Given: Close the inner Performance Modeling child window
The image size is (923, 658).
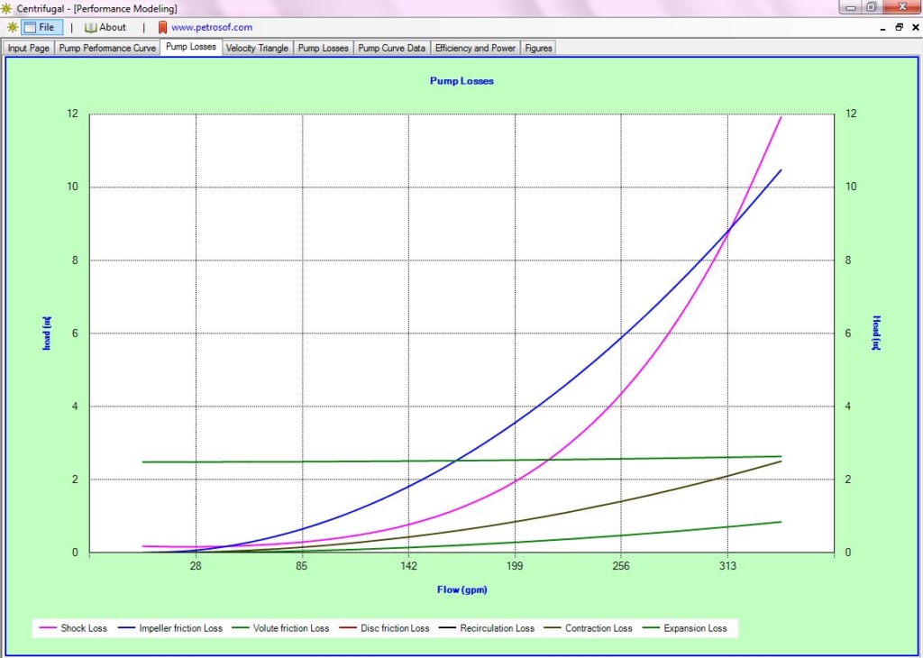Looking at the screenshot, I should coord(914,27).
